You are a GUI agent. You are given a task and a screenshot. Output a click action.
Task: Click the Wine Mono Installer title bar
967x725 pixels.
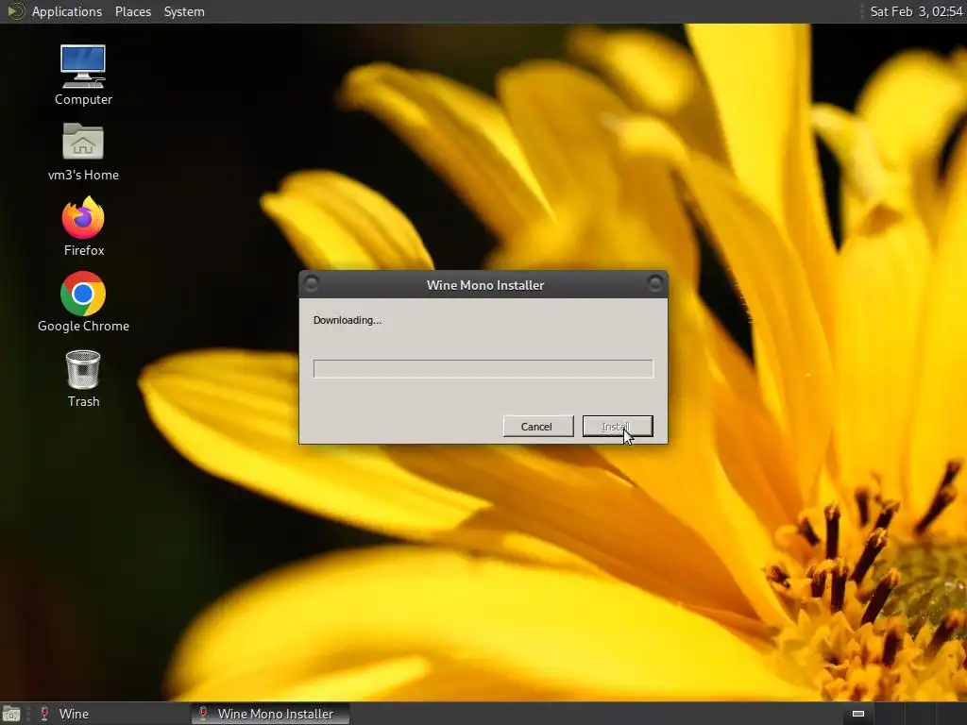(x=484, y=285)
